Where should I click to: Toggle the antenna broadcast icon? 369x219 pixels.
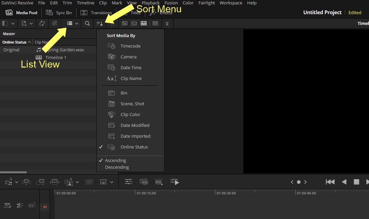tap(167, 24)
